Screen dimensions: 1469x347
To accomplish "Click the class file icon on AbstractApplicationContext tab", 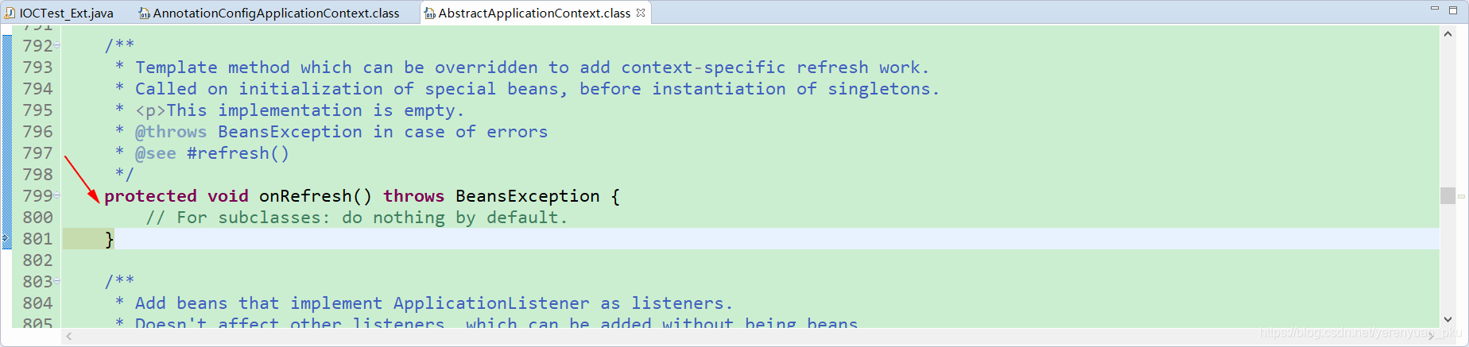I will click(429, 13).
